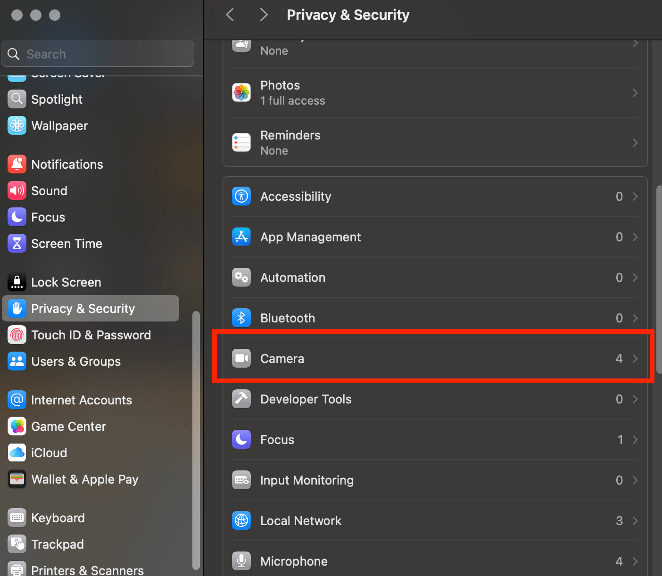Click the forward navigation arrow
The height and width of the screenshot is (576, 662).
[264, 15]
